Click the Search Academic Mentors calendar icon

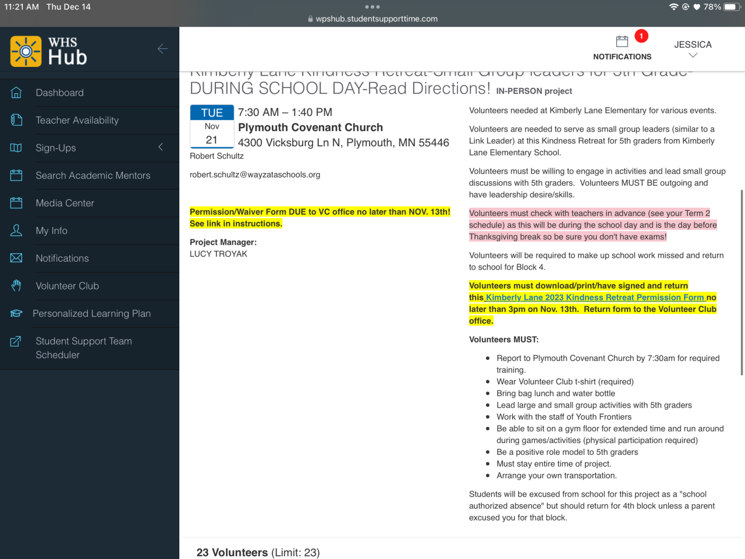click(16, 175)
